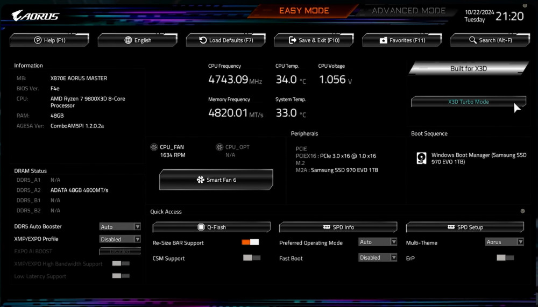The width and height of the screenshot is (538, 307).
Task: Enable X3D Turbo Mode
Action: click(469, 102)
